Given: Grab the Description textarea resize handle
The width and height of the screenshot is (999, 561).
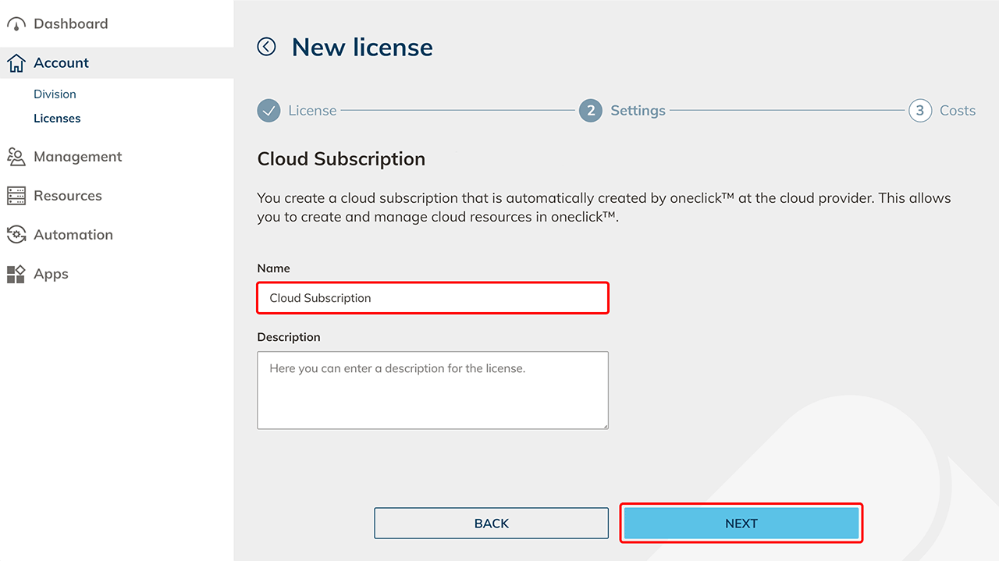Looking at the screenshot, I should (604, 424).
